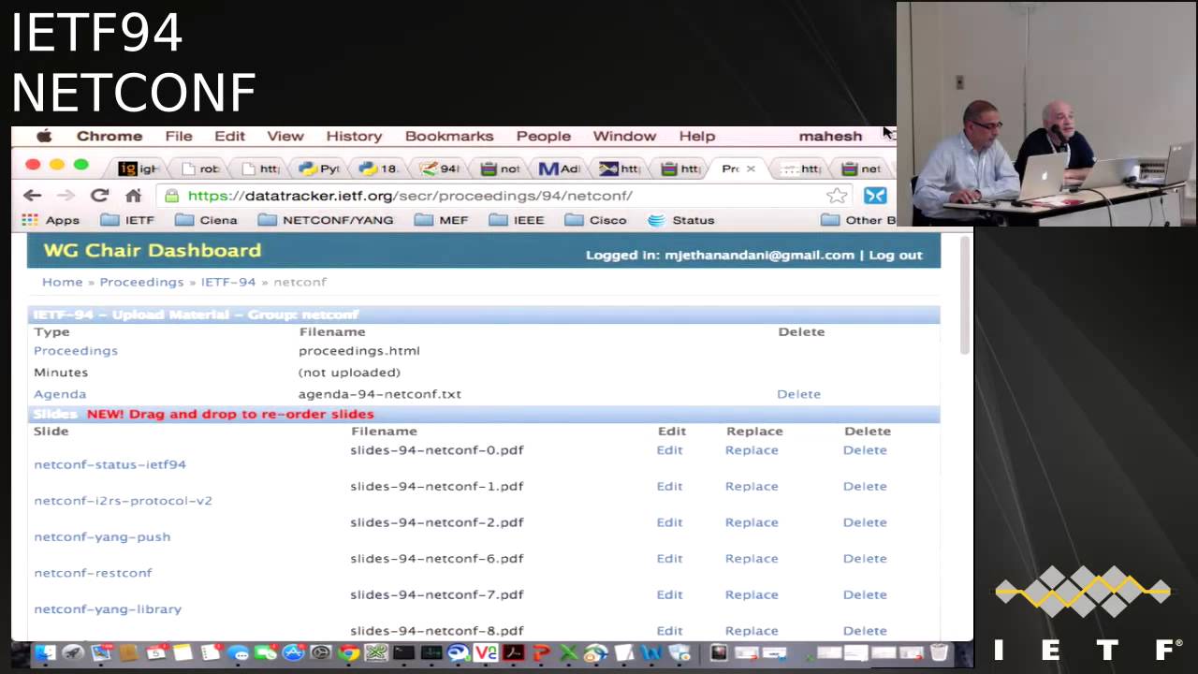The image size is (1198, 674).
Task: Expand the MEF bookmarks folder
Action: pos(441,220)
